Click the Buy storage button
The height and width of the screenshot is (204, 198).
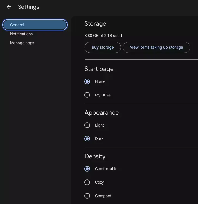coord(103,47)
